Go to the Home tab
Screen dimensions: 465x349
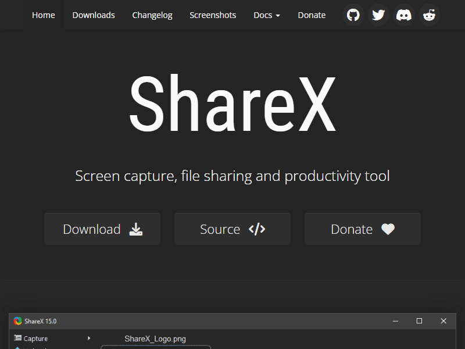point(44,15)
